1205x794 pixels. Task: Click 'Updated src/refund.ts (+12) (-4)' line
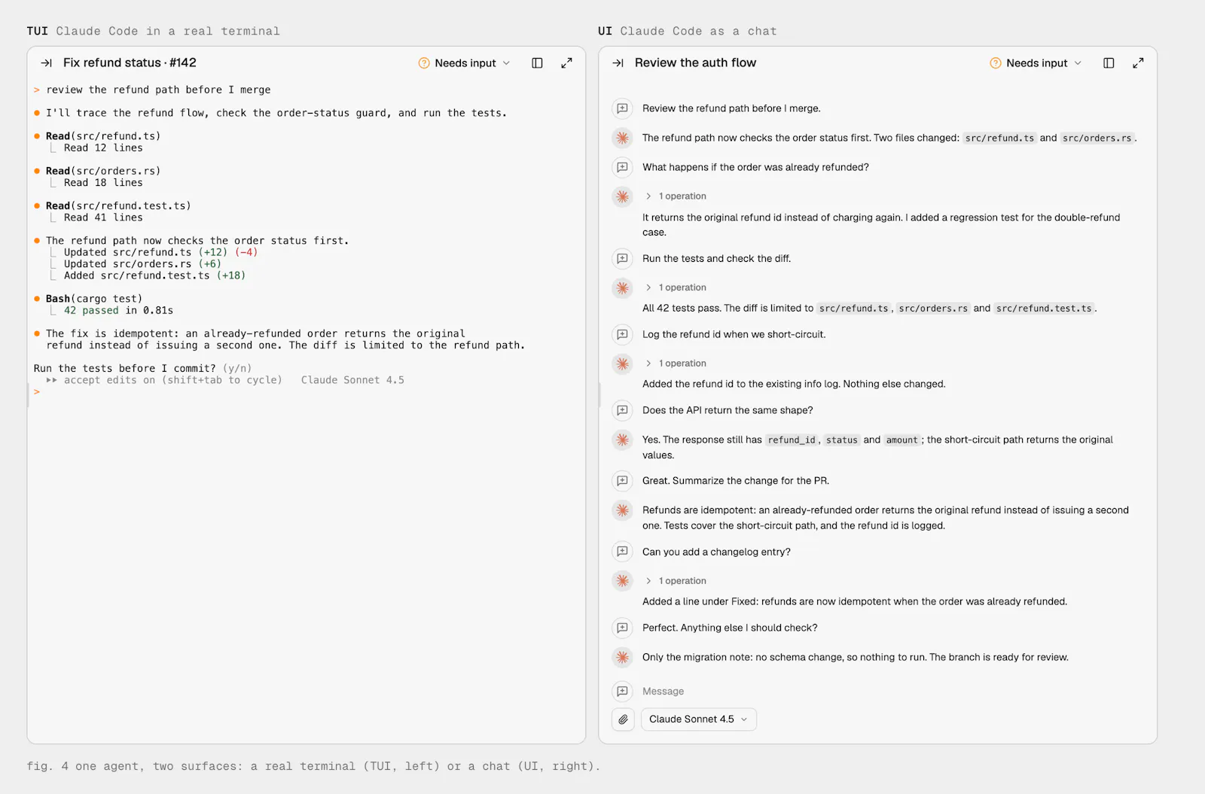click(x=160, y=252)
